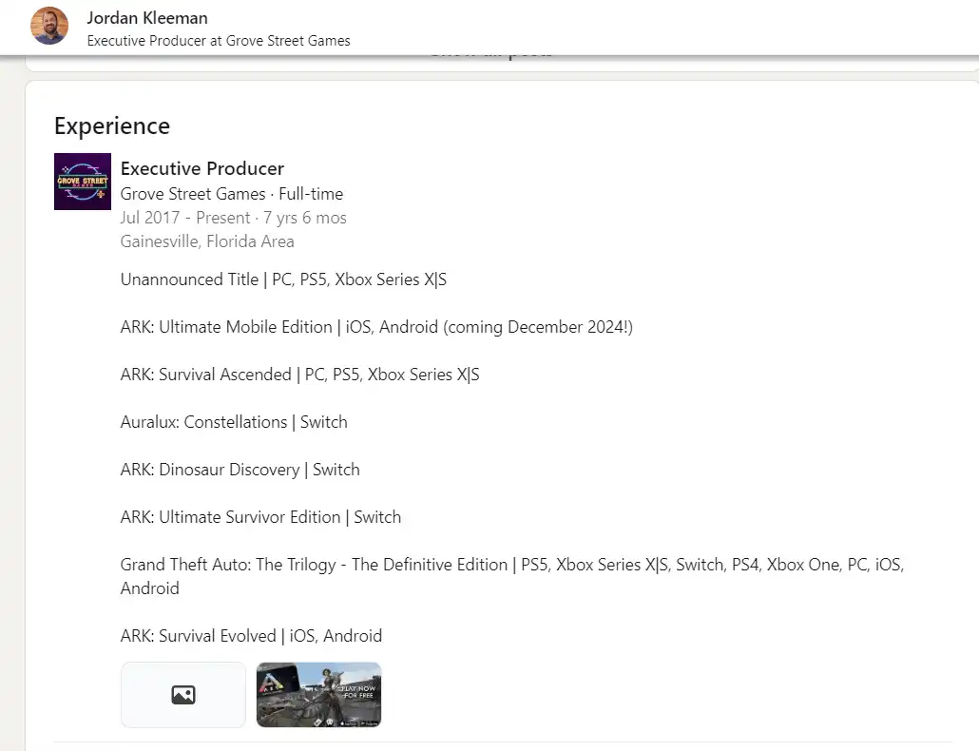Click the 'Jul 2017 - Present' date range
The height and width of the screenshot is (751, 979).
coord(185,218)
